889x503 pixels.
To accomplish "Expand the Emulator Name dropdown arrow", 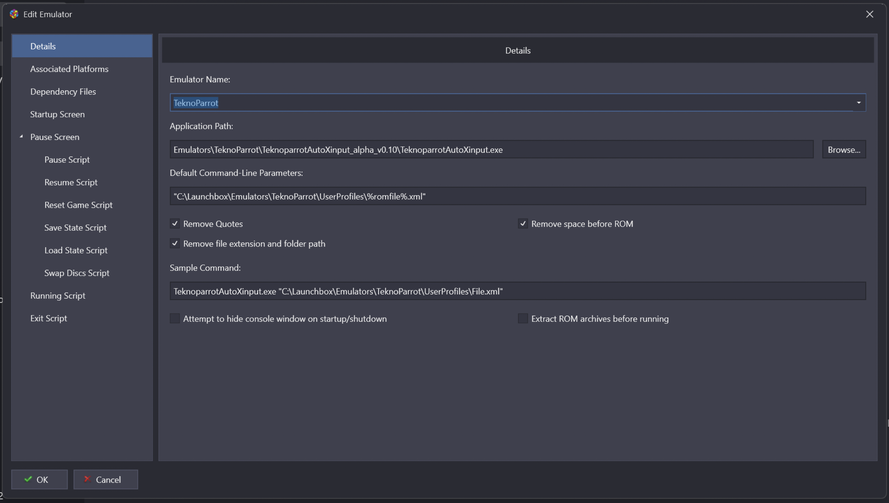I will [859, 102].
